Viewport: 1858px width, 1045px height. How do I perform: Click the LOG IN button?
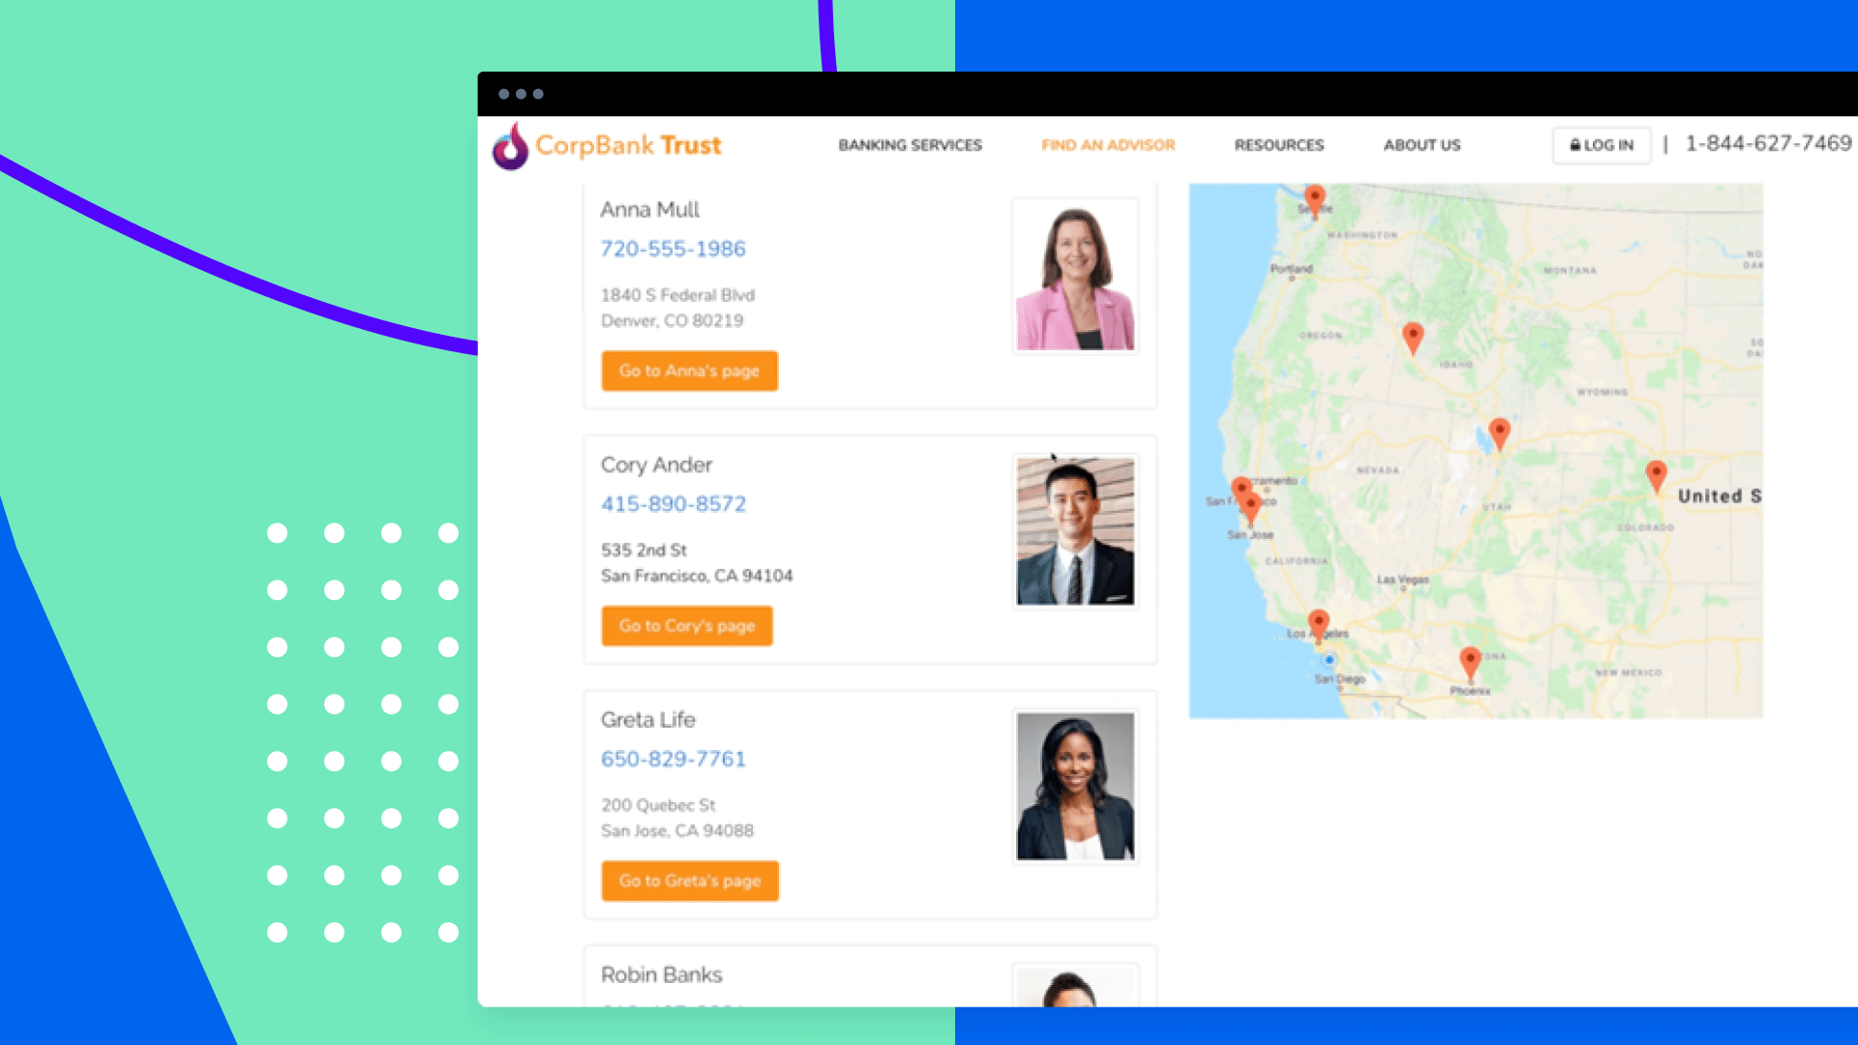click(1601, 144)
